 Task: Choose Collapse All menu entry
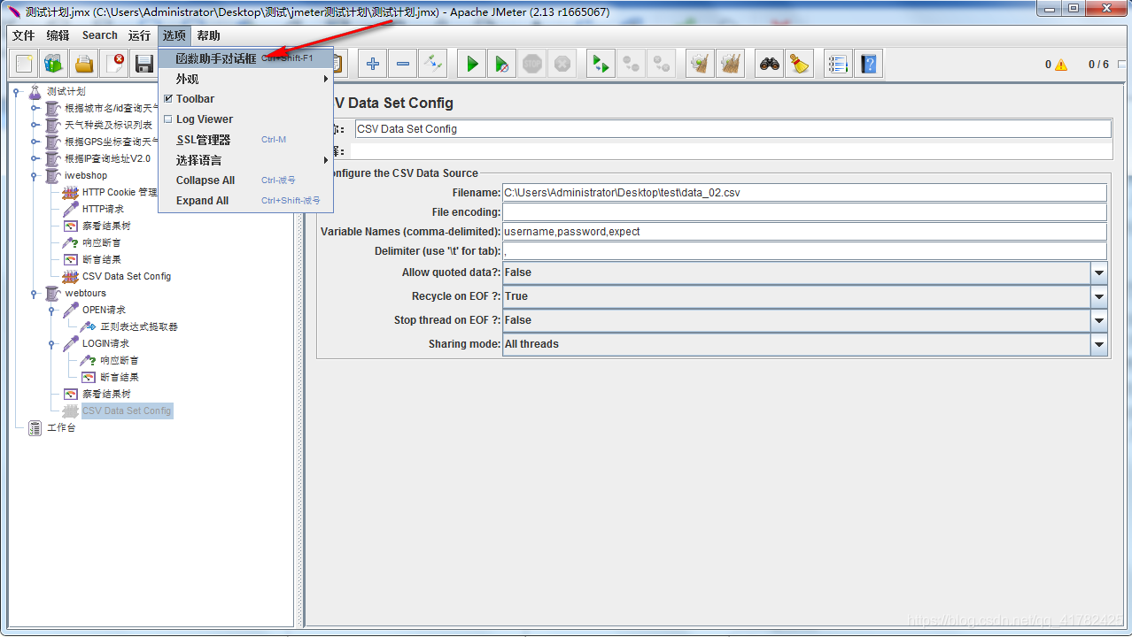click(x=246, y=180)
